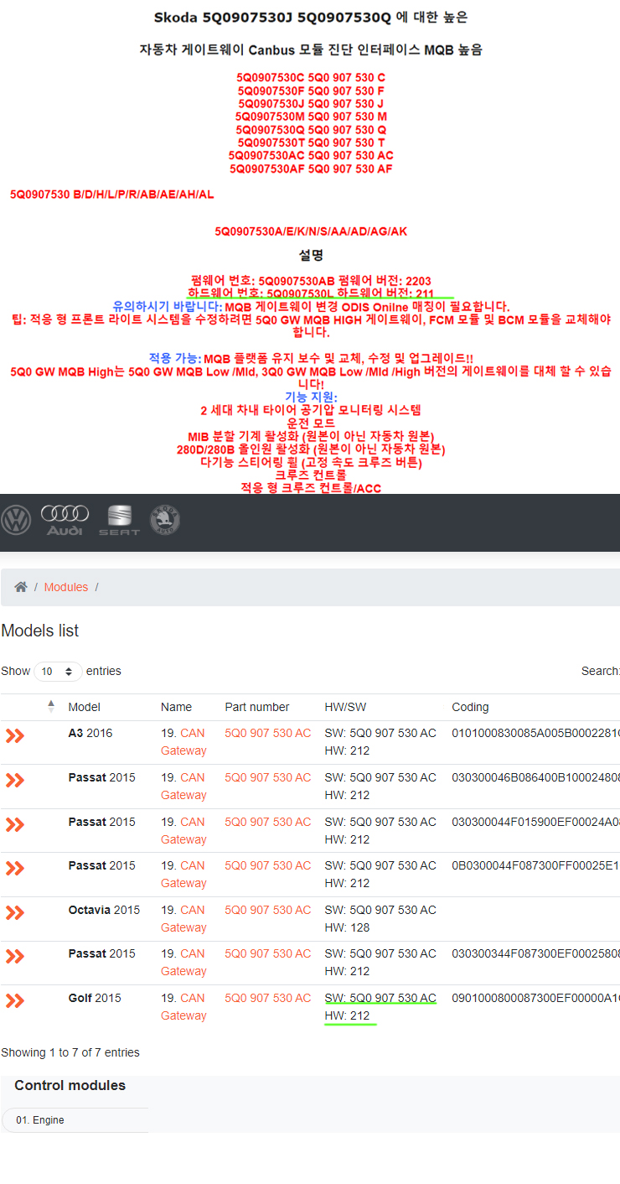Click the Modules breadcrumb link
Viewport: 620px width, 1184px height.
coord(66,587)
